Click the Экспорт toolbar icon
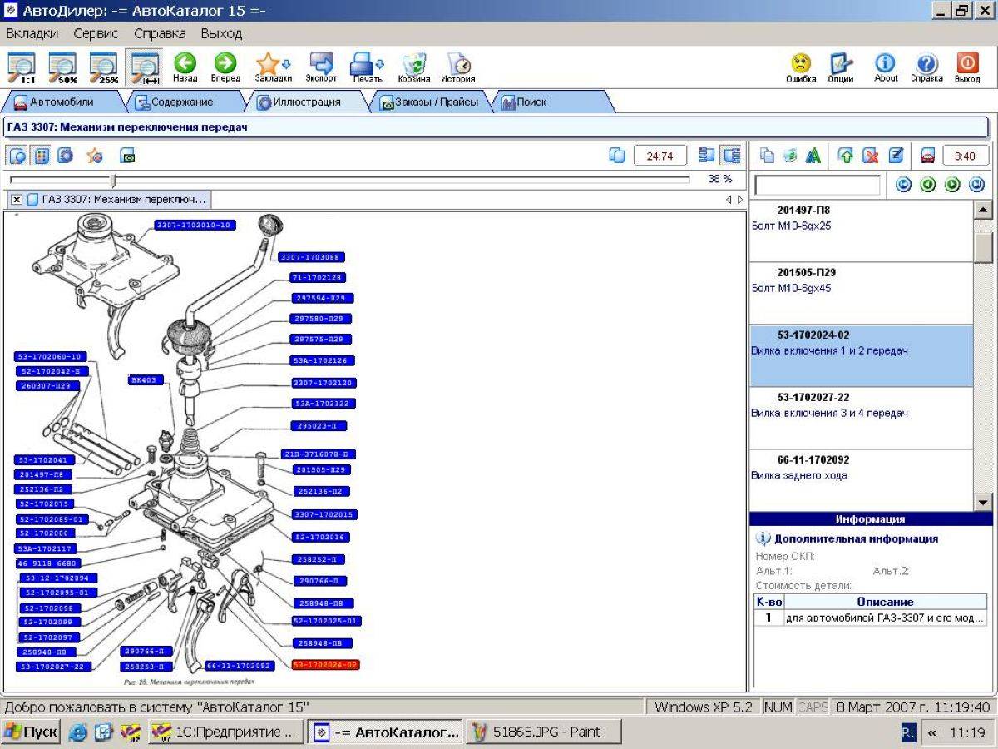This screenshot has height=749, width=998. coord(321,67)
